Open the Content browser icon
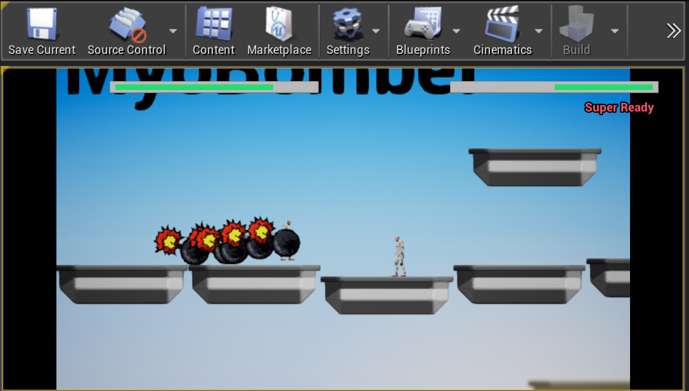Screen dimensions: 689x391 [214, 23]
